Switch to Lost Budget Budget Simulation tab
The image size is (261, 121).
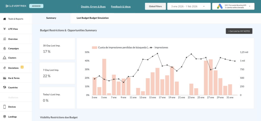coord(93,18)
